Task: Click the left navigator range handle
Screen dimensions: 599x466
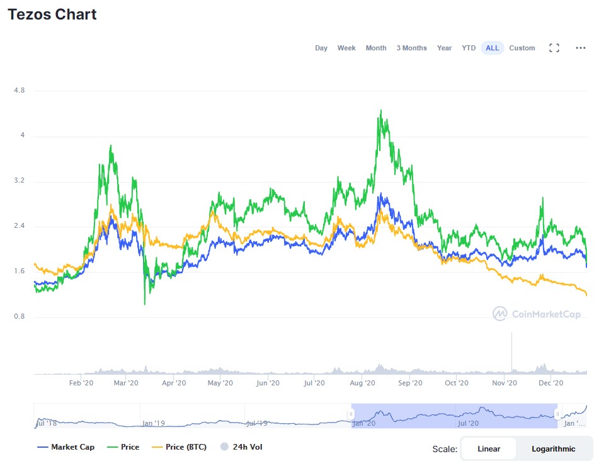Action: [x=351, y=414]
